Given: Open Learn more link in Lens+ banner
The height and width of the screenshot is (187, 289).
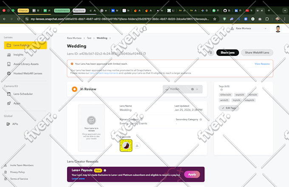Looking at the screenshot, I should point(78,179).
